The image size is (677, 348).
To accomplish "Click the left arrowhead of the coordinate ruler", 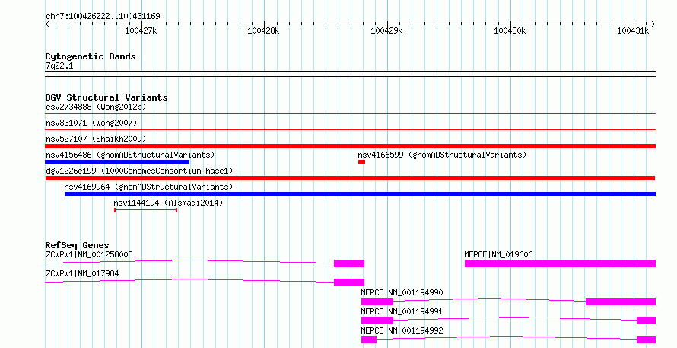I will point(47,24).
